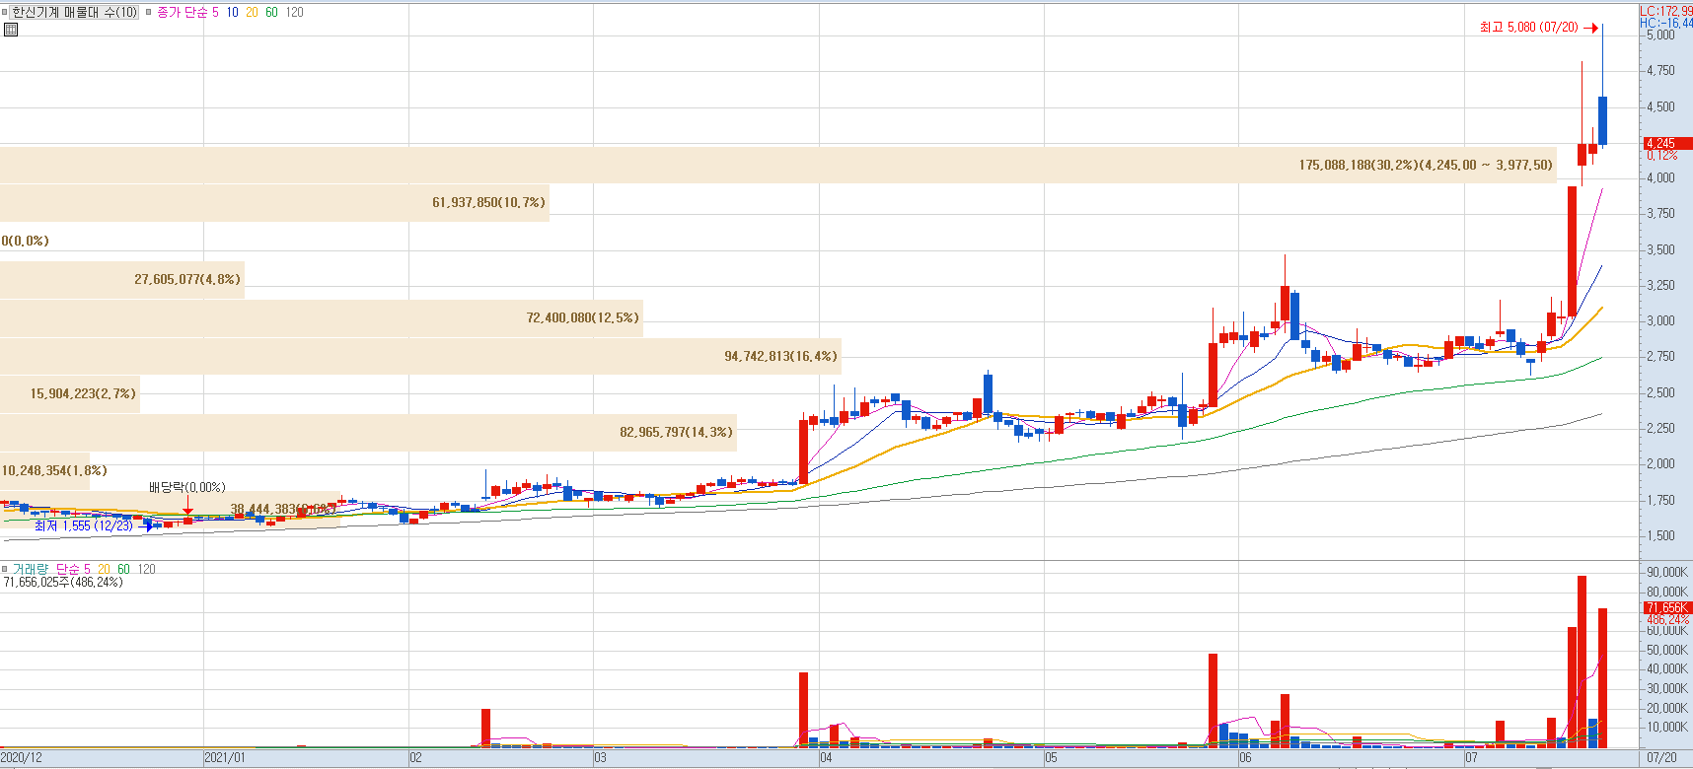
Task: Select the volume profile bar 82,965,797(14.3%)
Action: click(368, 433)
